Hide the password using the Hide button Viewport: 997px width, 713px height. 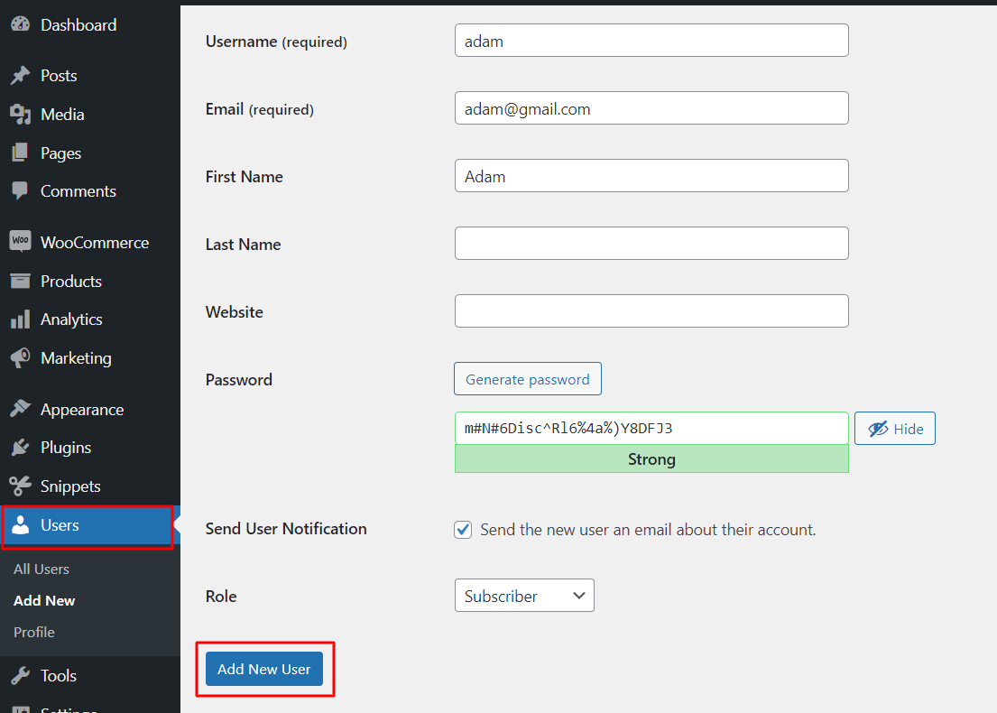[x=894, y=429]
